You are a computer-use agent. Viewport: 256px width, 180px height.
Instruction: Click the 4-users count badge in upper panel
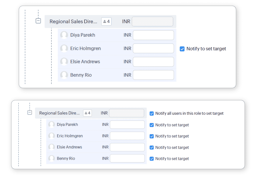[x=106, y=21]
